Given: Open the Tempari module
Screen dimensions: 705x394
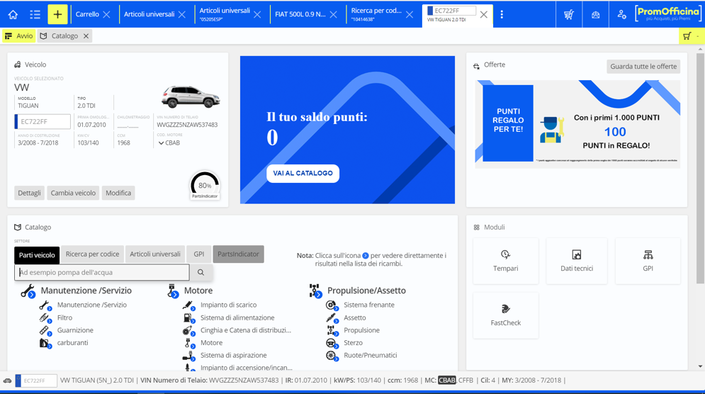Looking at the screenshot, I should point(506,261).
